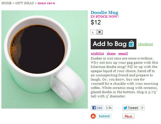Click the Doodie Mug product title
The width and height of the screenshot is (161, 124).
105,13
